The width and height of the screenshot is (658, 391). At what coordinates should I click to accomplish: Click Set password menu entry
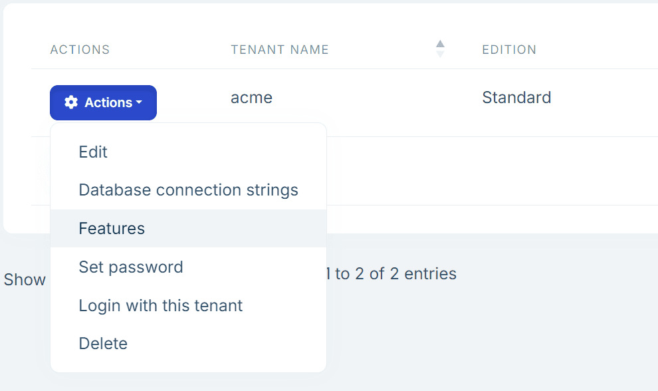point(131,267)
